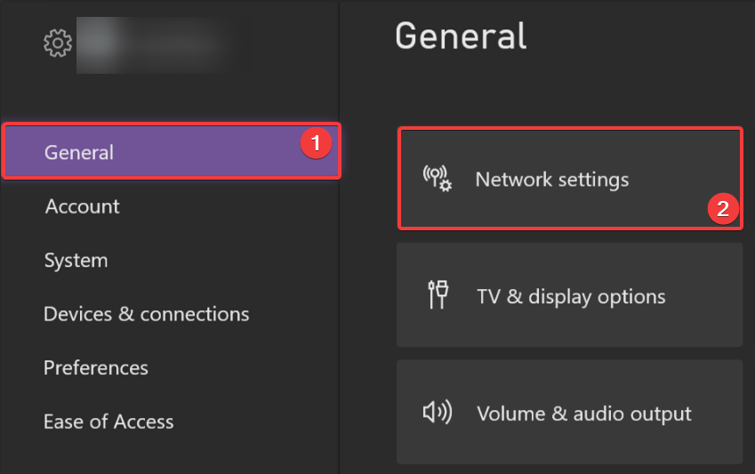Click the red number 2 badge
Image resolution: width=755 pixels, height=474 pixels.
(722, 209)
